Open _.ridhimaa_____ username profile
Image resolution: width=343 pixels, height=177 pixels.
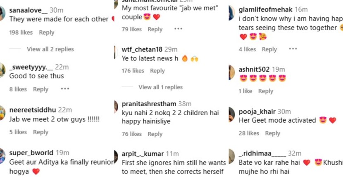click(262, 153)
